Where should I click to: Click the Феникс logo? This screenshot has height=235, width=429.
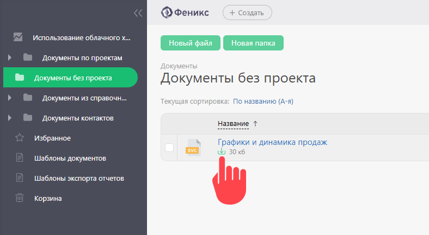click(x=185, y=12)
